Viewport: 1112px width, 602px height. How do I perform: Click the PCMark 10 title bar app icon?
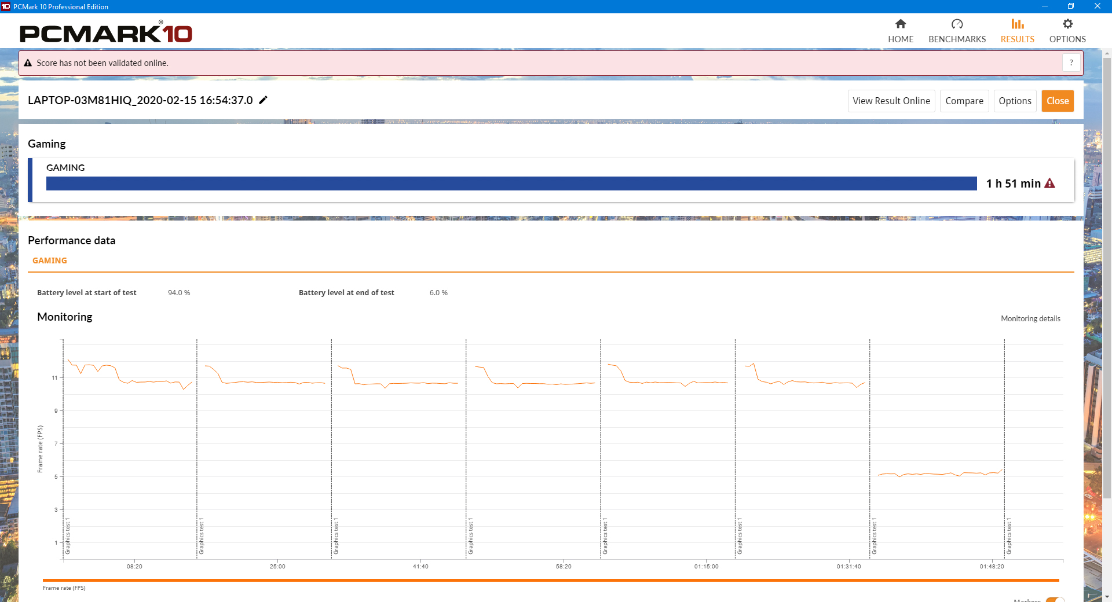[x=6, y=6]
